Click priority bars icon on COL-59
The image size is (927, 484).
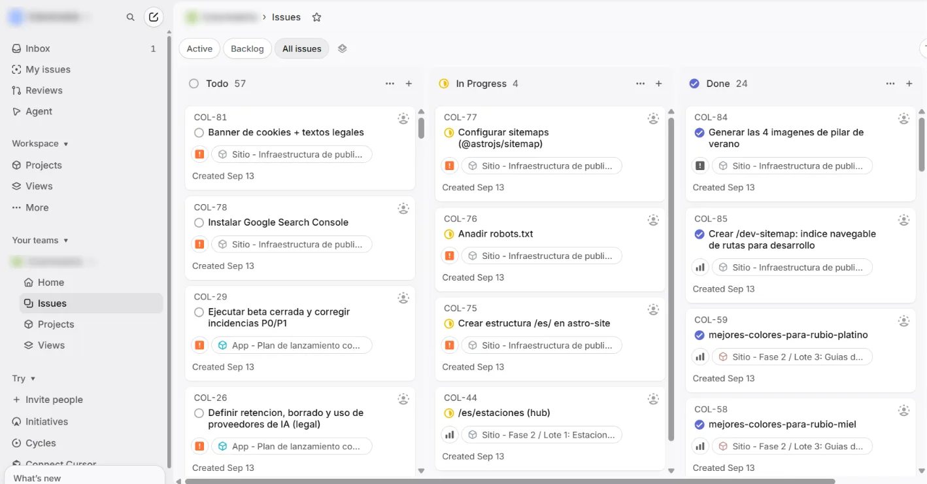[x=700, y=357]
